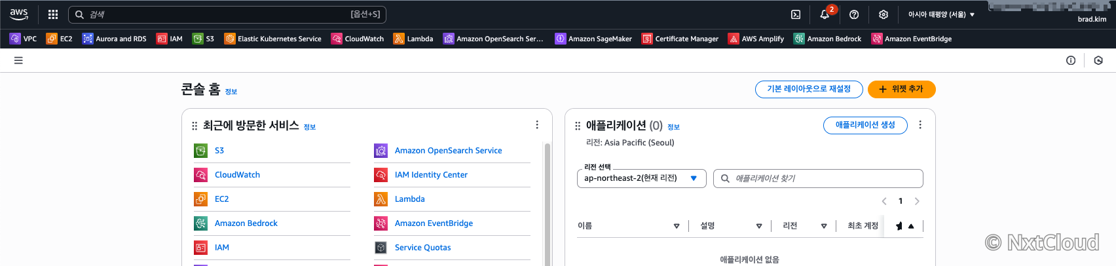
Task: Open the S3 link in recently visited
Action: (x=219, y=151)
